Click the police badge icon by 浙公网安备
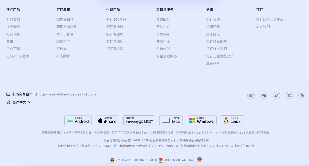 [x=112, y=160]
